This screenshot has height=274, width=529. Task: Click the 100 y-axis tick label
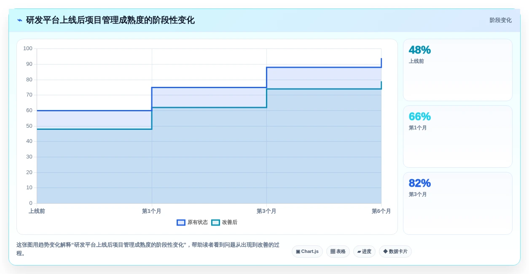(x=28, y=48)
